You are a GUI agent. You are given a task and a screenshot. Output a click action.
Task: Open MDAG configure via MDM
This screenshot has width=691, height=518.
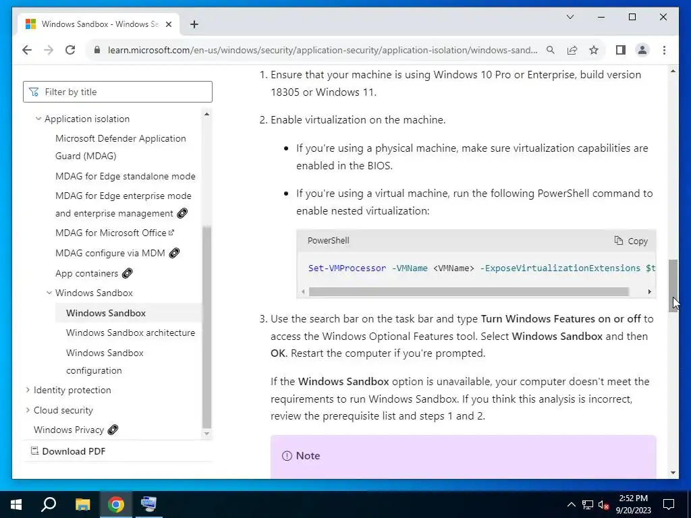(110, 253)
